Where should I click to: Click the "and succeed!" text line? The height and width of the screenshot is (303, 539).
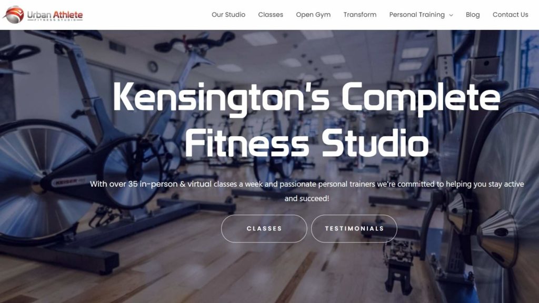tap(307, 198)
